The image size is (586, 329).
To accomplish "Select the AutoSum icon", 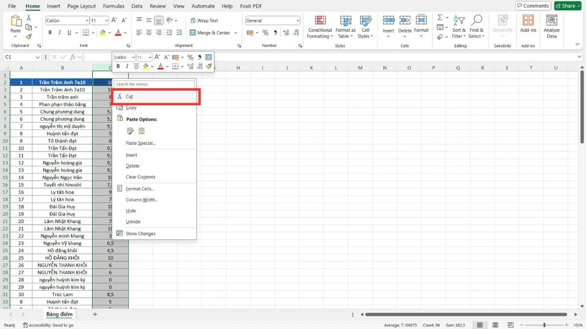I will 440,16.
